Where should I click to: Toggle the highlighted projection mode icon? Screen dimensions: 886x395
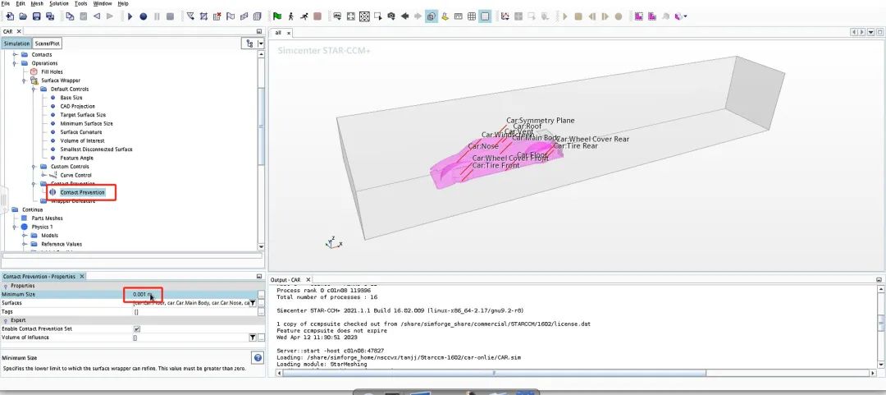coord(432,16)
